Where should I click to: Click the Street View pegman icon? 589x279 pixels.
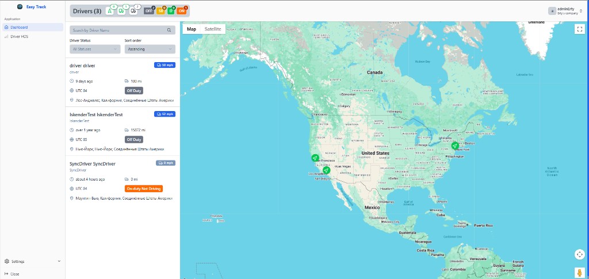tap(580, 272)
